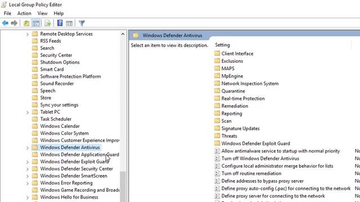Viewport: 360px width, 202px height.
Task: Select Define proxy auto-config (.pac) policy
Action: point(286,189)
